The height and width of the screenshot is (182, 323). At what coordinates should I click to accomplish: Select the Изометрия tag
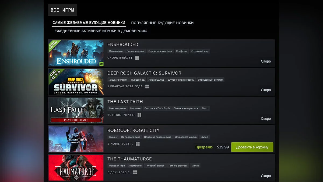click(135, 165)
